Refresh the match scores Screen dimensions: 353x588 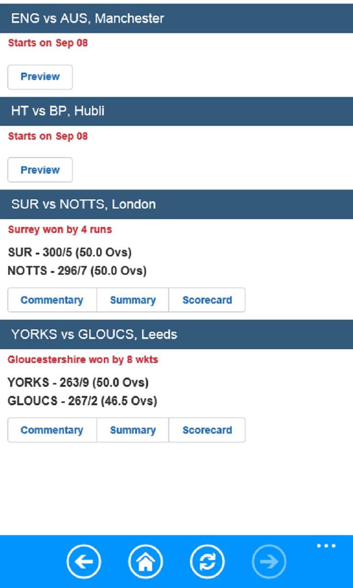point(207,561)
